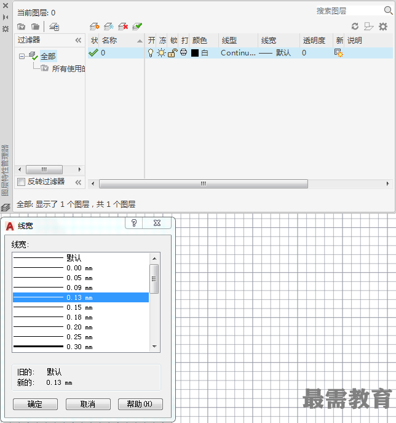
Task: Select the 0.30 mm lineweight
Action: click(81, 347)
